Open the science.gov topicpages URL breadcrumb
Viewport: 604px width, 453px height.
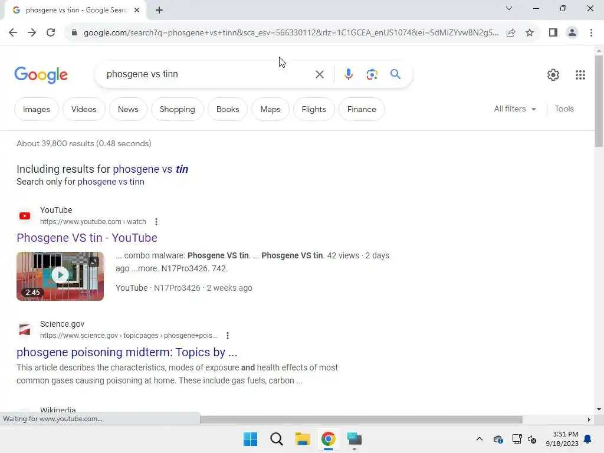(x=129, y=336)
